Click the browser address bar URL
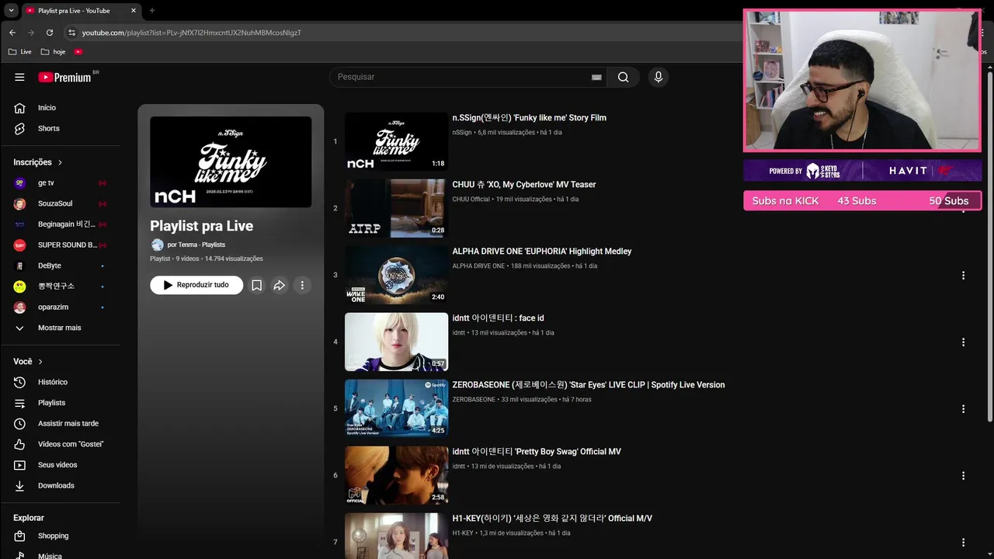The height and width of the screenshot is (559, 994). click(x=192, y=33)
